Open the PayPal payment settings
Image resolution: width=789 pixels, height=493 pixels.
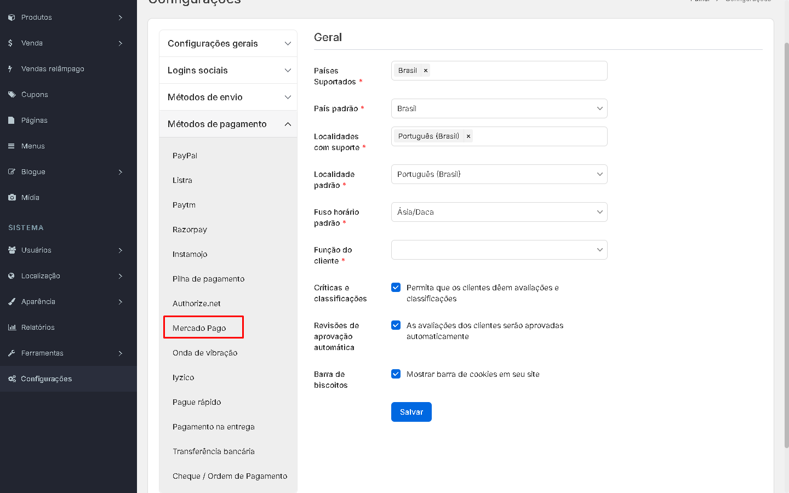185,156
